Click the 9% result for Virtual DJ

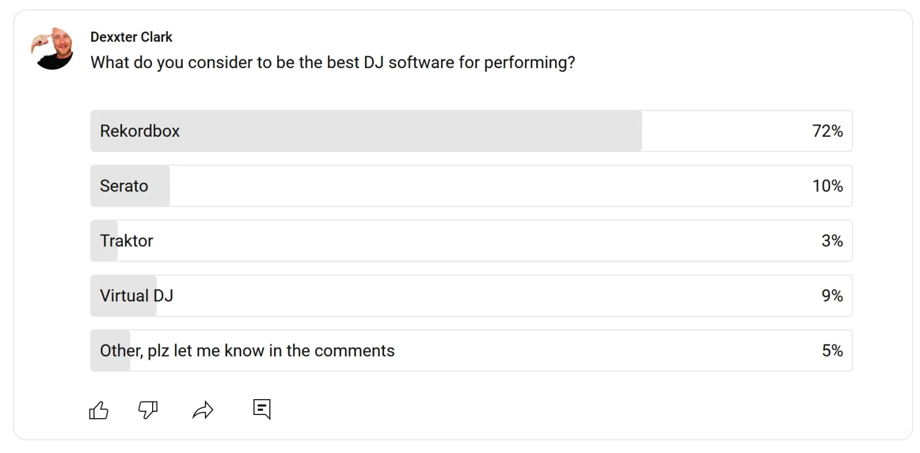click(x=832, y=295)
